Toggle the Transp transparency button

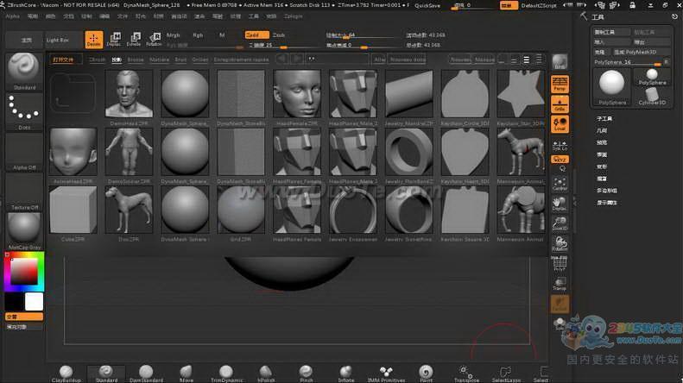coord(560,283)
